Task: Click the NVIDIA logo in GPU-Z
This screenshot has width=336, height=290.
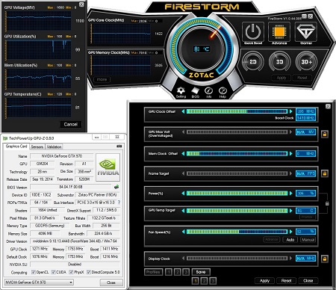Action: [x=108, y=167]
